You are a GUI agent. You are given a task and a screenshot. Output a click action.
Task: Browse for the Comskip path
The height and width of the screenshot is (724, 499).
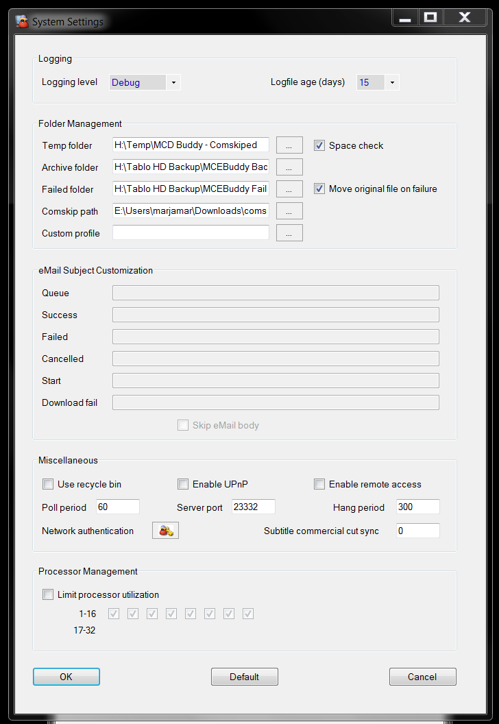click(289, 210)
